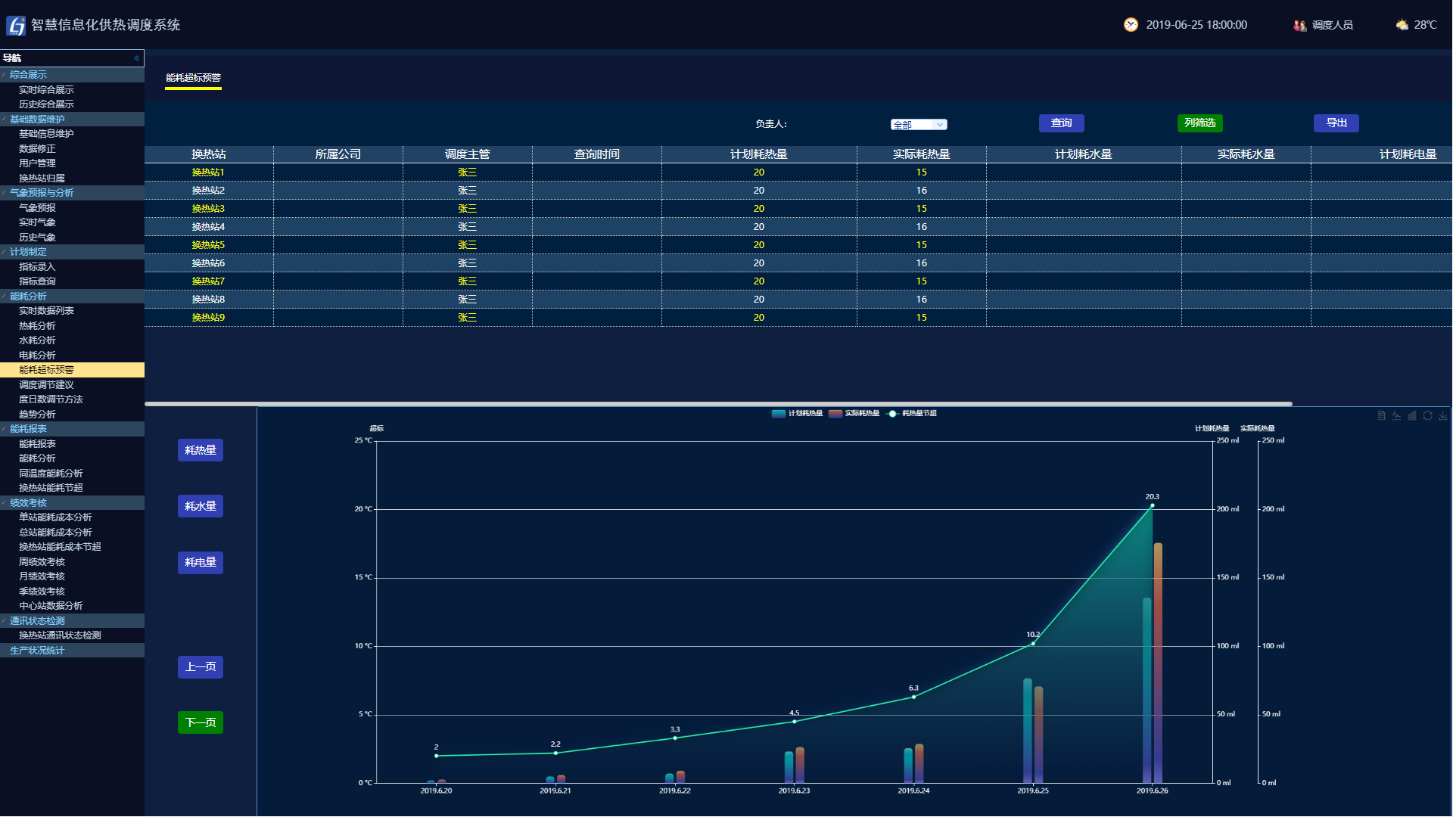Screen dimensions: 1453x817
Task: Click the horizontal table scrollbar
Action: (718, 404)
